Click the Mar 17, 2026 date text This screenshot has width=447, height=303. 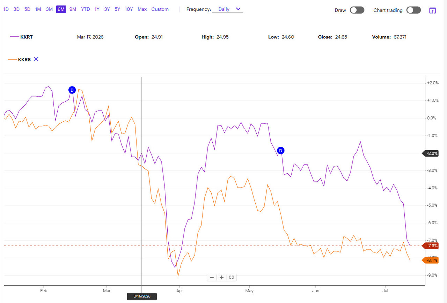coord(90,37)
